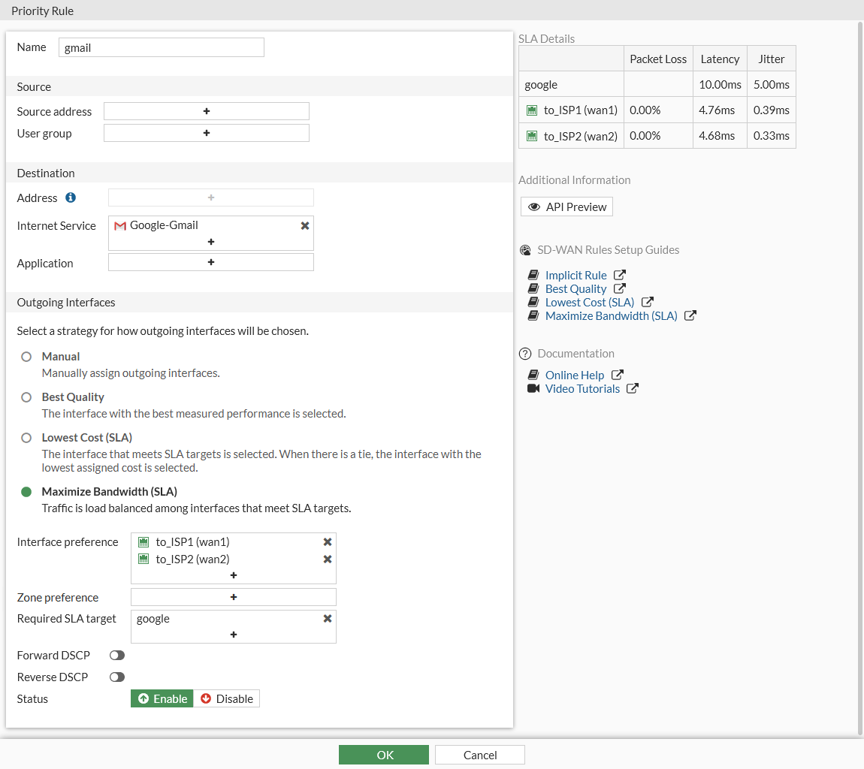Screen dimensions: 864x769
Task: Remove google from Required SLA target
Action: [x=328, y=619]
